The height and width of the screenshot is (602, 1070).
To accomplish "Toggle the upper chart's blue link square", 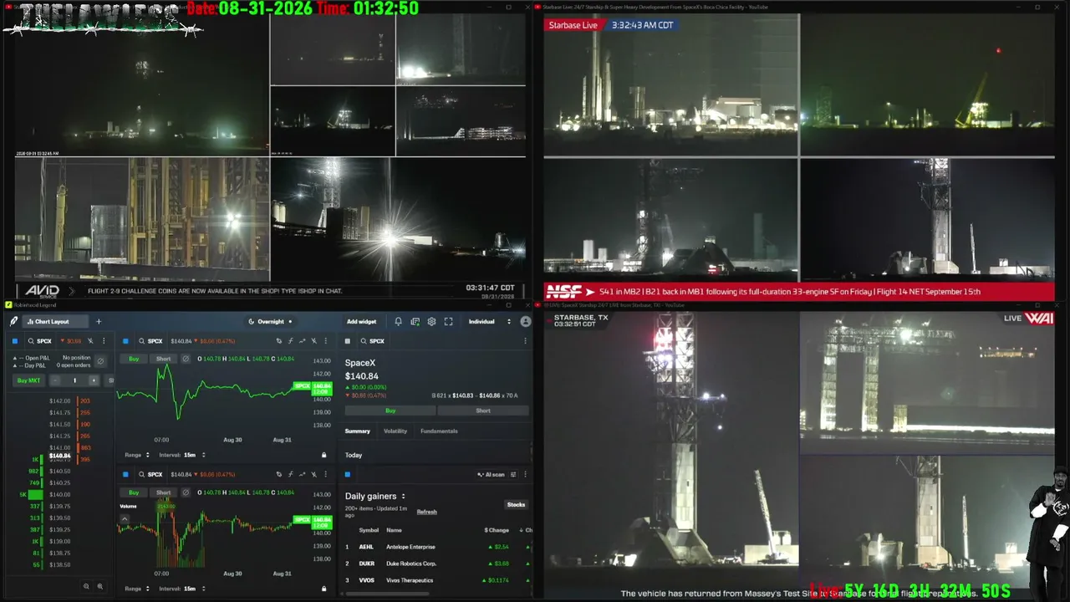I will 125,341.
